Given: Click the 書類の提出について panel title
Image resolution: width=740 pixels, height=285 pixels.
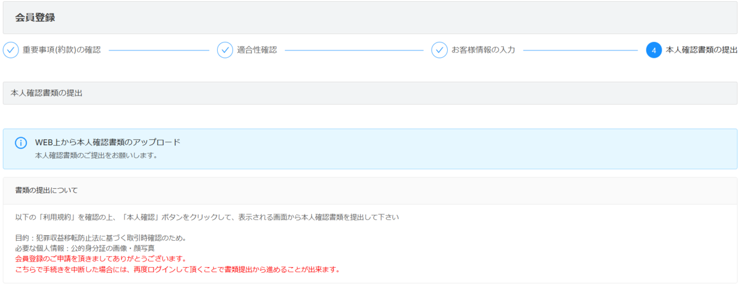Looking at the screenshot, I should (x=47, y=190).
